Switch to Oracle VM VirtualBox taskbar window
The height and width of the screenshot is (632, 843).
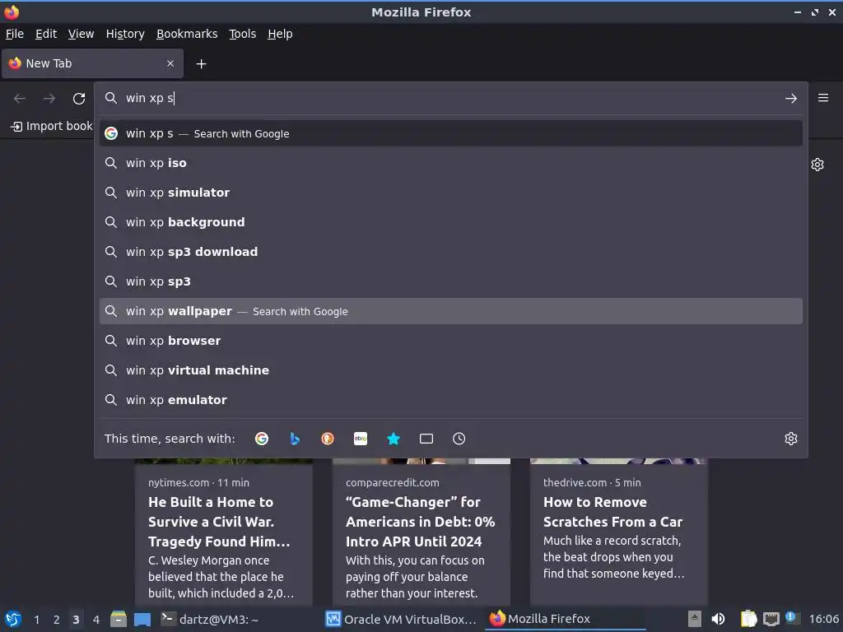pos(401,619)
